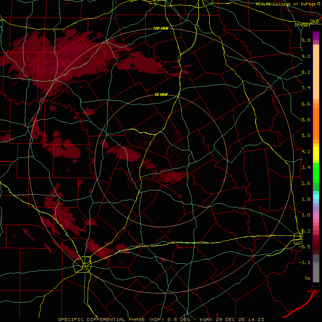Click the 14:23 timestamp in the caption
The image size is (322, 322).
tap(256, 319)
